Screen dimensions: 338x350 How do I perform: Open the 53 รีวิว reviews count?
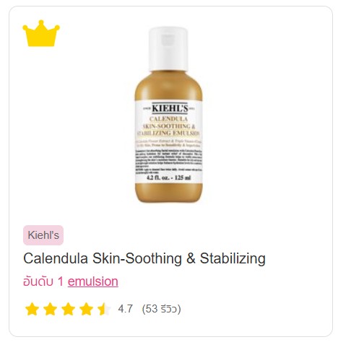pyautogui.click(x=161, y=309)
